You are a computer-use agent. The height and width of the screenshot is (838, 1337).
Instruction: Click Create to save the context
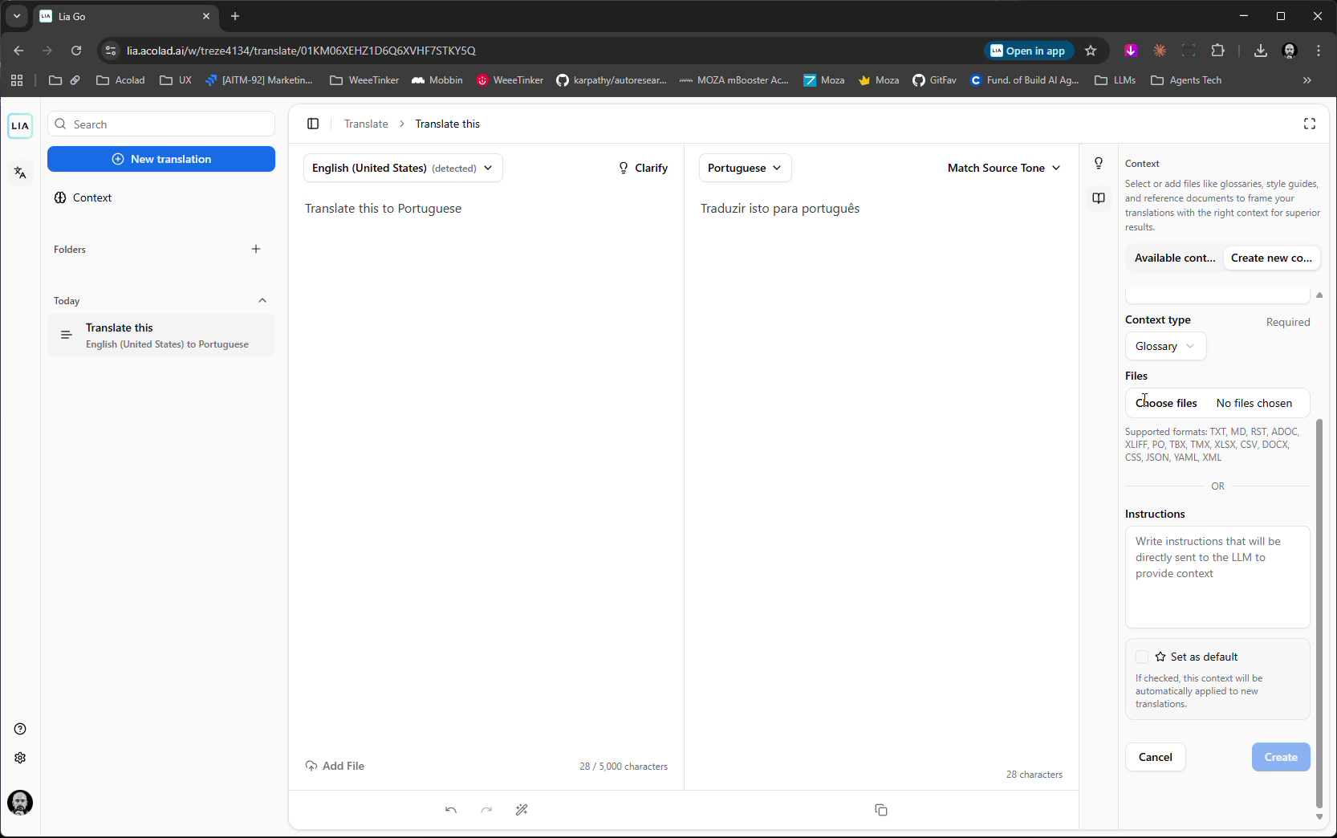[x=1280, y=757]
